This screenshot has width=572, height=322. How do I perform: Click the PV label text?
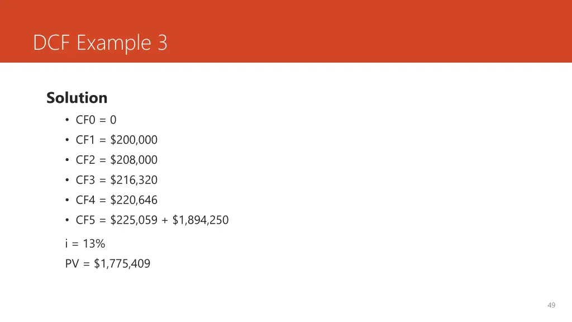[x=72, y=264]
